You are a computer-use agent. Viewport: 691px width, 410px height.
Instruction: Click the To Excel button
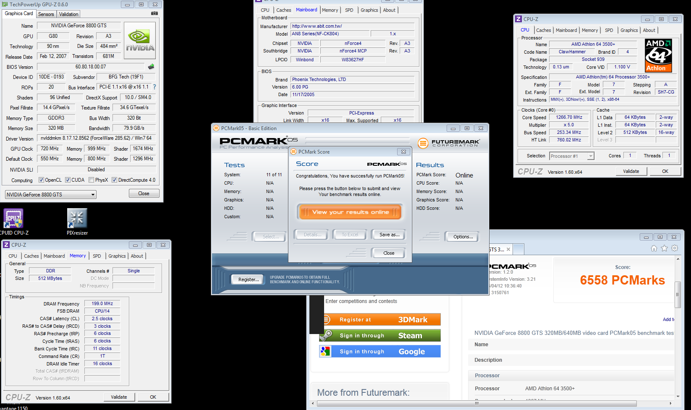tap(350, 235)
